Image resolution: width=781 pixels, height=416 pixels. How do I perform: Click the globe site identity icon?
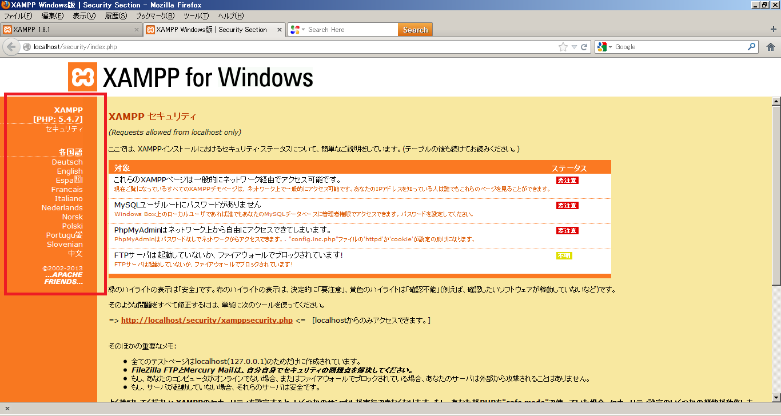coord(27,47)
